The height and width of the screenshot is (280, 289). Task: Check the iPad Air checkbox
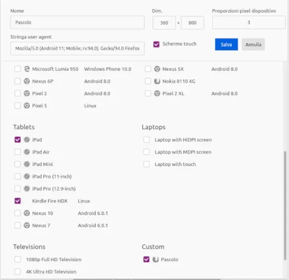[x=17, y=152]
